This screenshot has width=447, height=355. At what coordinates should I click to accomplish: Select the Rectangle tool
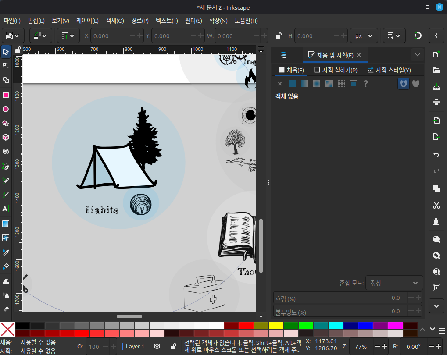(6, 95)
